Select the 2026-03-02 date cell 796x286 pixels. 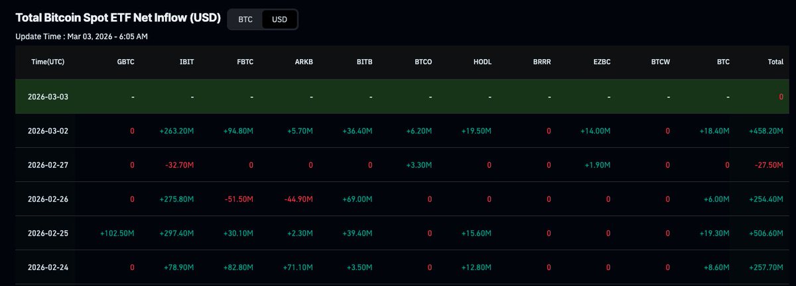tap(48, 131)
